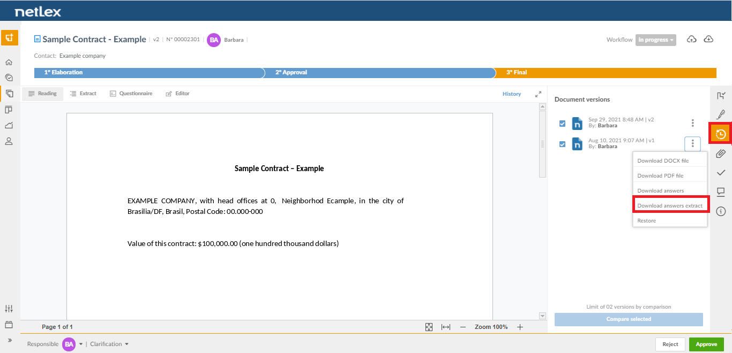Click the orange netLex module icon in sidebar
Image resolution: width=732 pixels, height=353 pixels.
click(9, 37)
